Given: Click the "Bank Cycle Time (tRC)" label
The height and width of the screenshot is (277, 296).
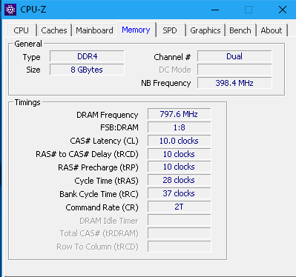Looking at the screenshot, I should coord(99,194).
